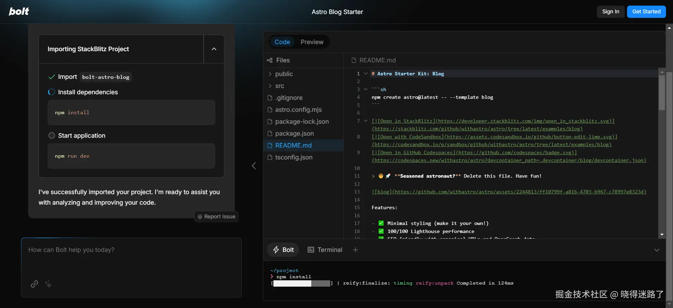This screenshot has width=673, height=308.
Task: Click the README.md editor tab file icon
Action: pos(354,60)
